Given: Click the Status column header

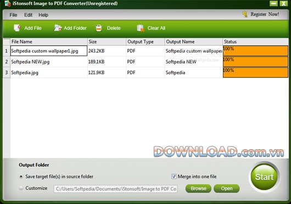Looking at the screenshot, I should pos(255,42).
